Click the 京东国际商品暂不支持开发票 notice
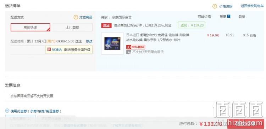The width and height of the screenshot is (266, 129). (32, 96)
